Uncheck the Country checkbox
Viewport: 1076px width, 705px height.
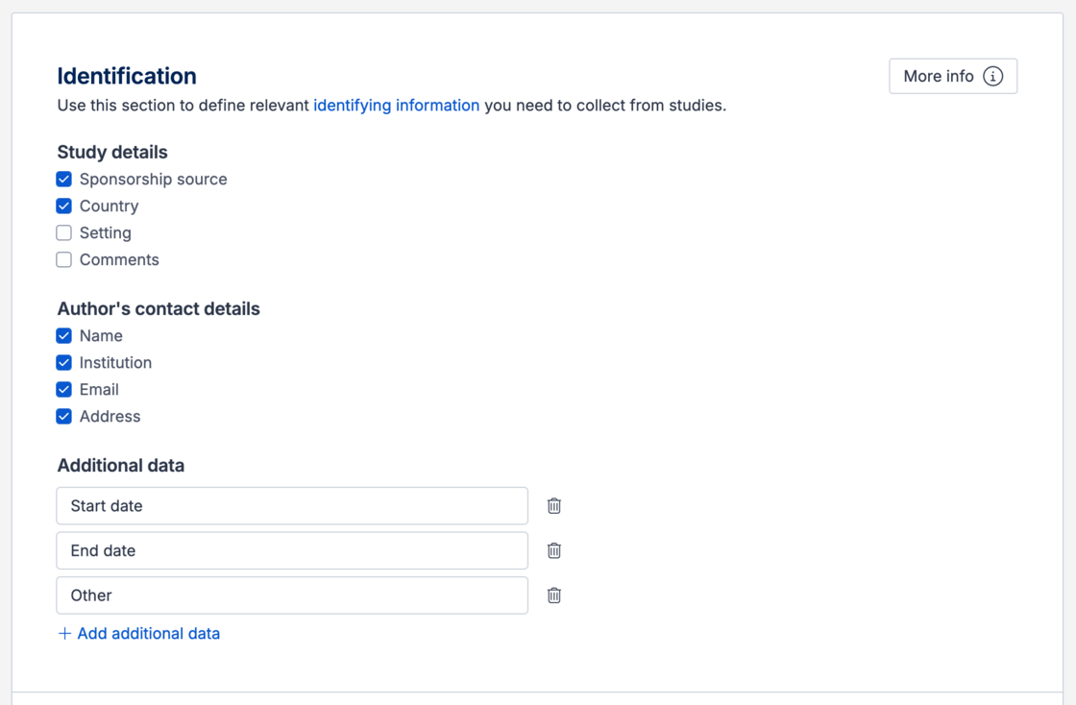click(x=63, y=206)
